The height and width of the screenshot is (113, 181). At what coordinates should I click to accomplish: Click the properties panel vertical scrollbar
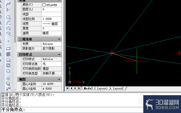(15, 45)
